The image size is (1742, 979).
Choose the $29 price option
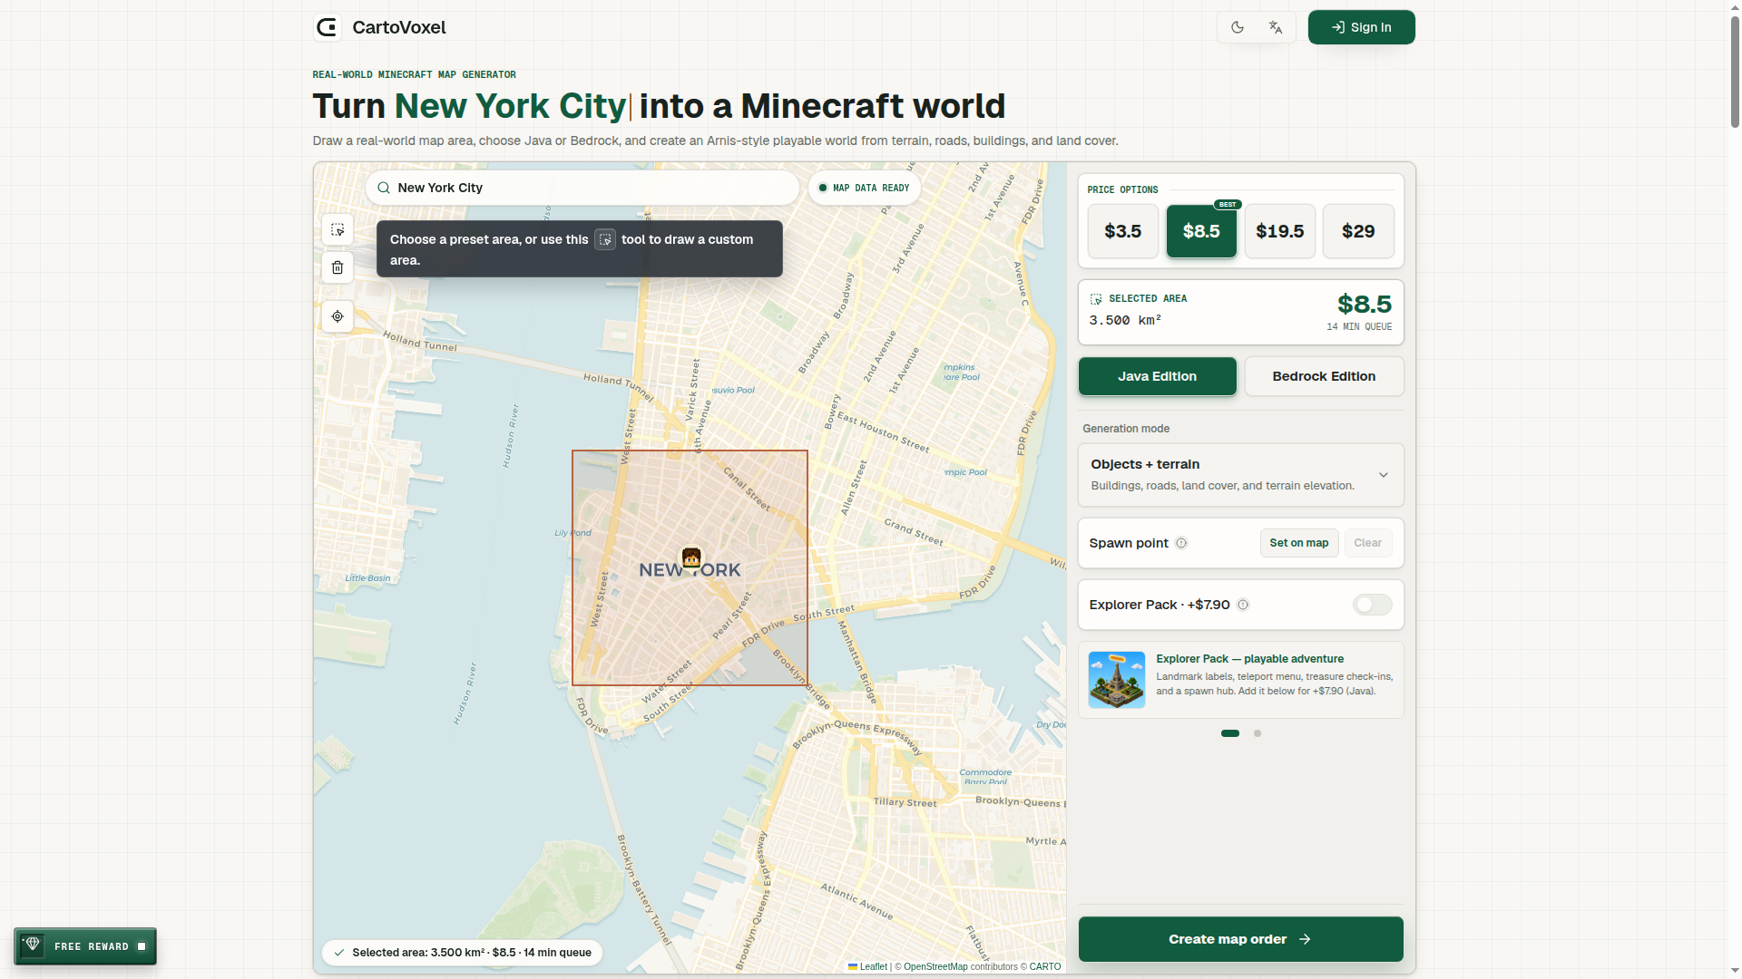point(1358,231)
